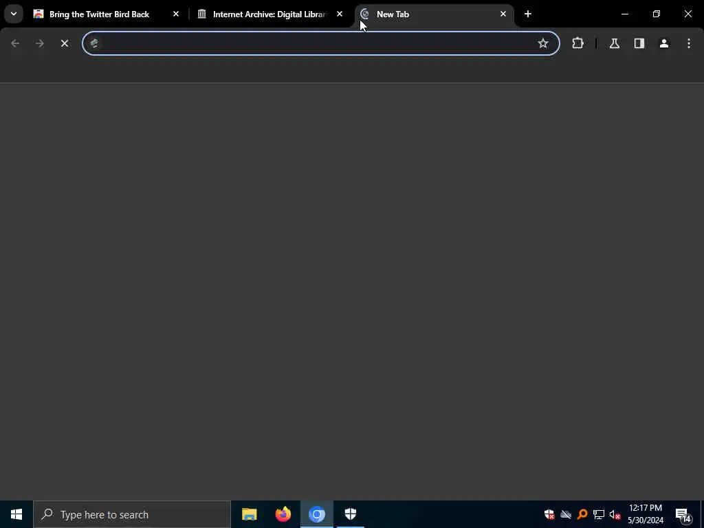Open the clock showing 12:17 PM

[645, 514]
